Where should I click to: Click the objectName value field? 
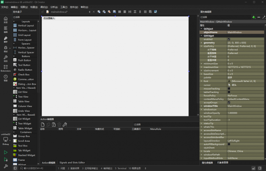(x=244, y=32)
